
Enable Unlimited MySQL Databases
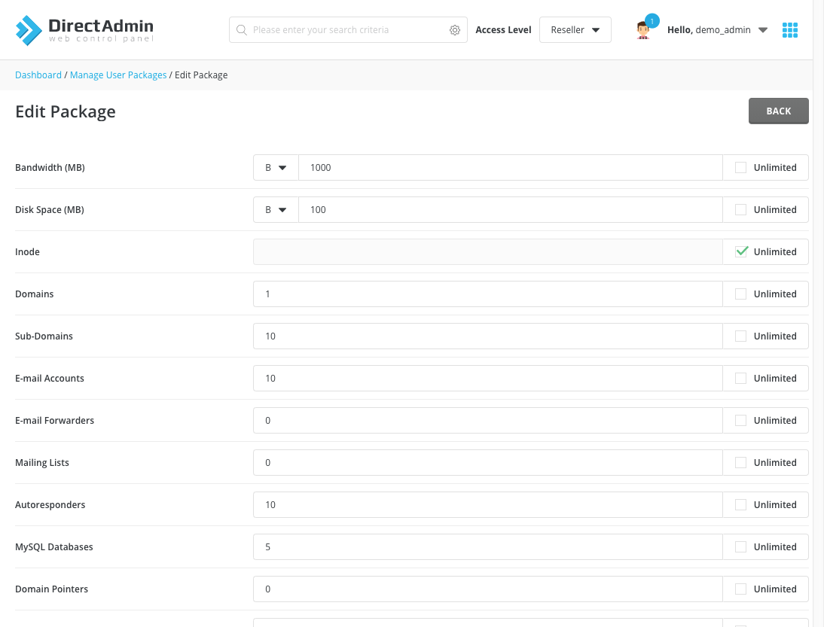[x=740, y=546]
